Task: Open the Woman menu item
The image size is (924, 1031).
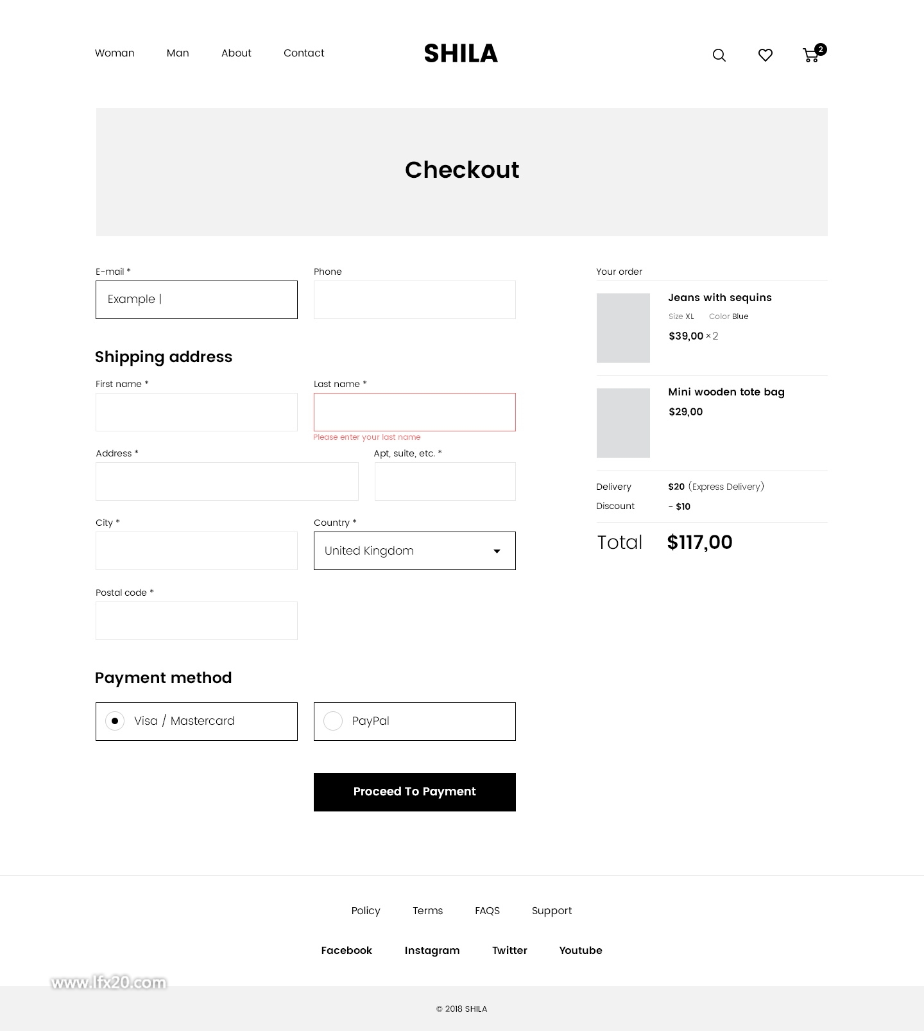Action: (x=115, y=53)
